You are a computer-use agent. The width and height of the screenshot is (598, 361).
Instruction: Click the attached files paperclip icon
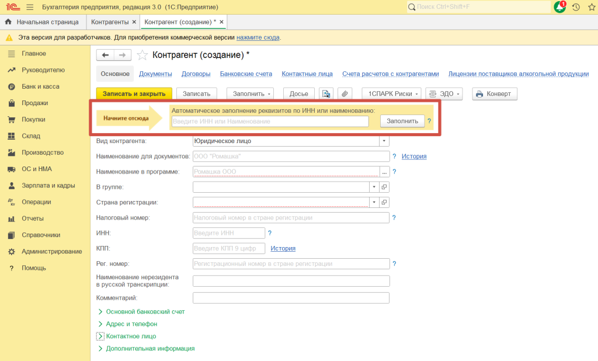(345, 93)
